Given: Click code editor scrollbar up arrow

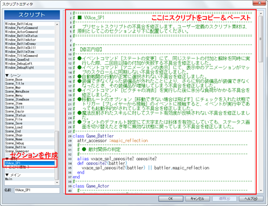Looking at the screenshot, I should pyautogui.click(x=261, y=14).
